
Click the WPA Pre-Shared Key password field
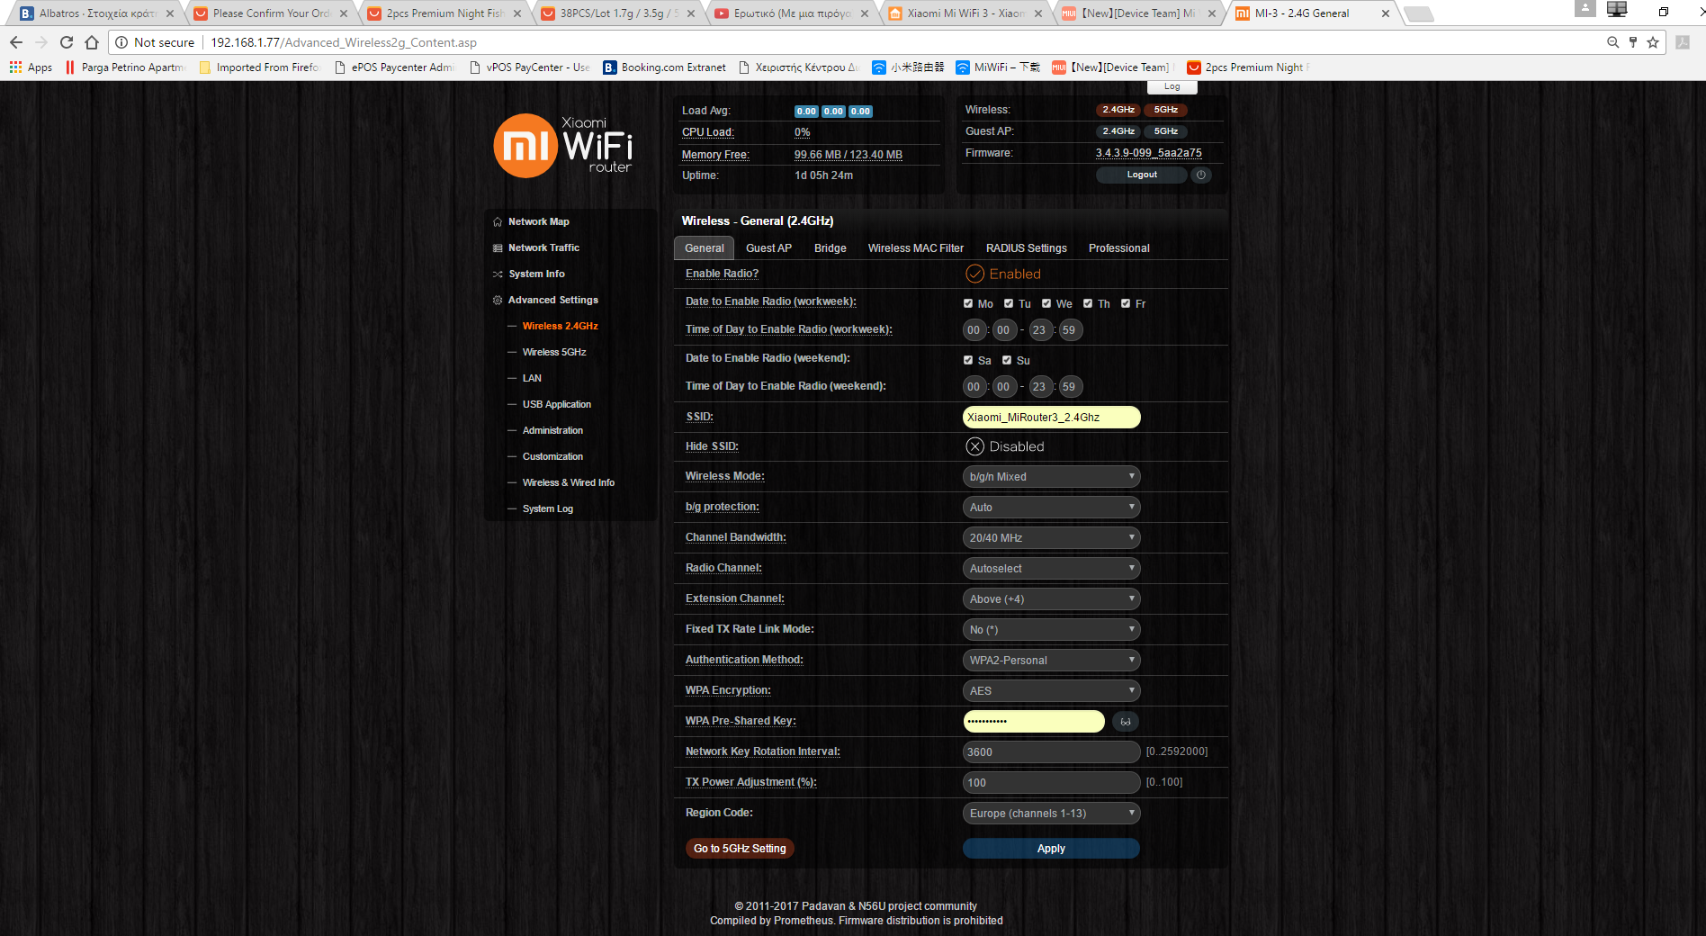[1034, 722]
